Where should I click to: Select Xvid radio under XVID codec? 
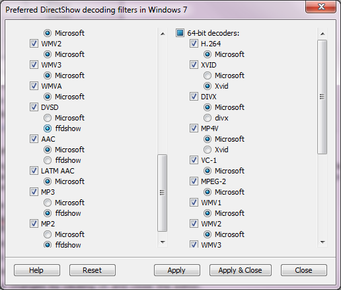[x=208, y=86]
